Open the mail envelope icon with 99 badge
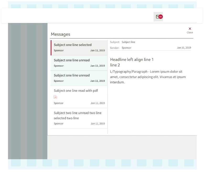Image resolution: width=204 pixels, height=173 pixels. [158, 17]
